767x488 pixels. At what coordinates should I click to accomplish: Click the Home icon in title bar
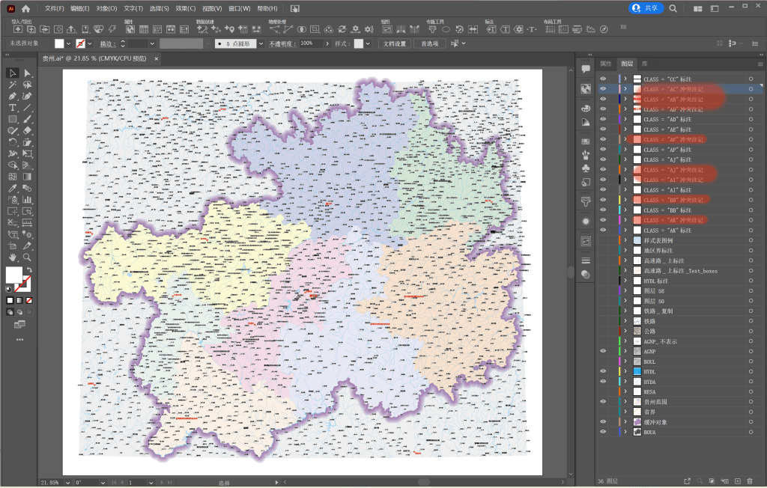click(x=26, y=8)
